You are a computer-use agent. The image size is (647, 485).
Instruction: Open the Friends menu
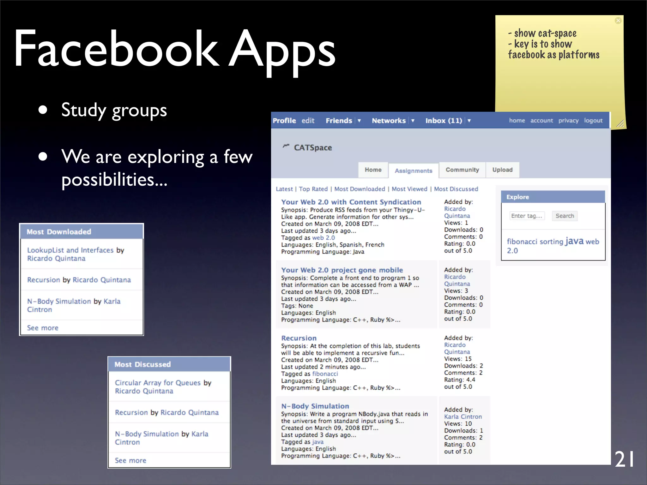pos(339,121)
